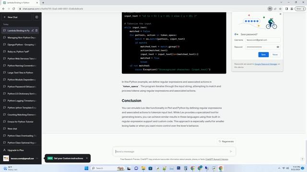
Task: Start a New Chat in the sidebar
Action: click(x=17, y=17)
